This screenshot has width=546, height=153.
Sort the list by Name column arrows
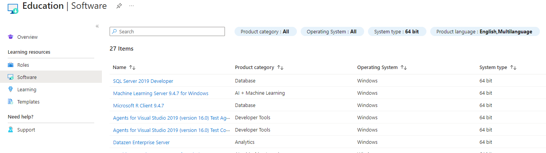(x=132, y=67)
